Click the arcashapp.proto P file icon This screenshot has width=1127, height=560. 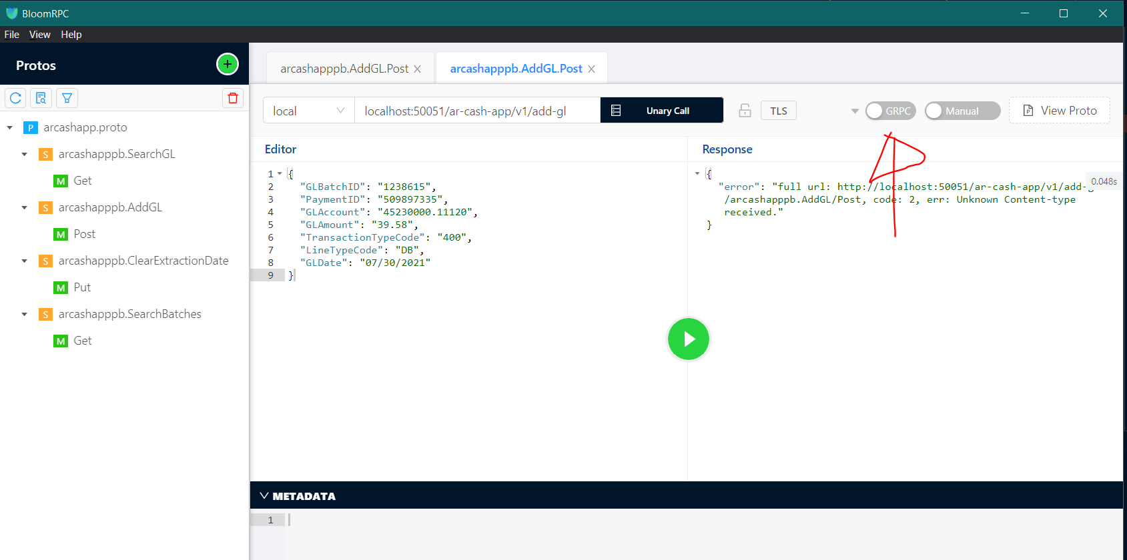30,127
